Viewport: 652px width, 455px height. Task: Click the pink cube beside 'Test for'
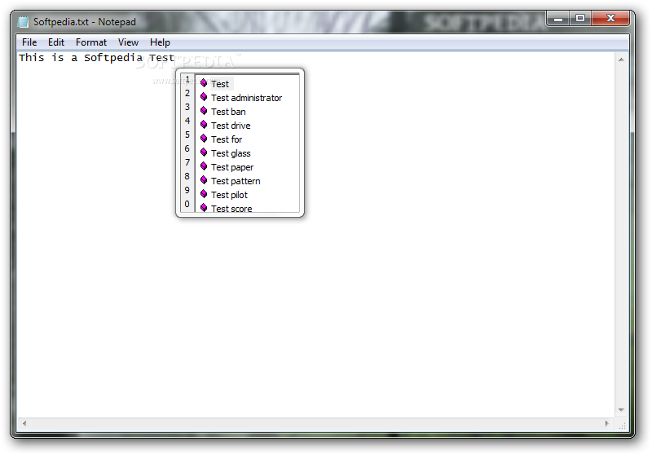pyautogui.click(x=204, y=139)
